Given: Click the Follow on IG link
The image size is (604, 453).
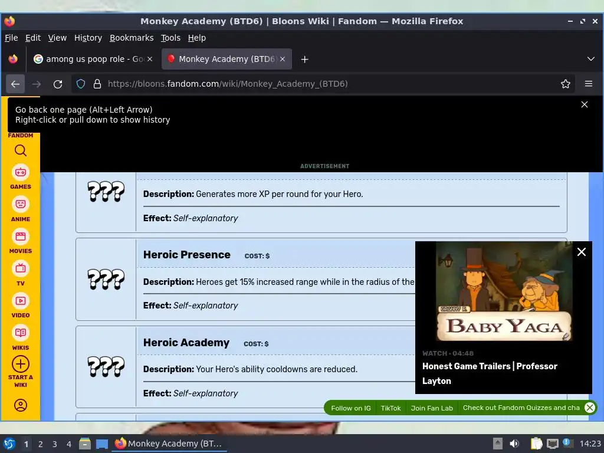Looking at the screenshot, I should pyautogui.click(x=350, y=408).
